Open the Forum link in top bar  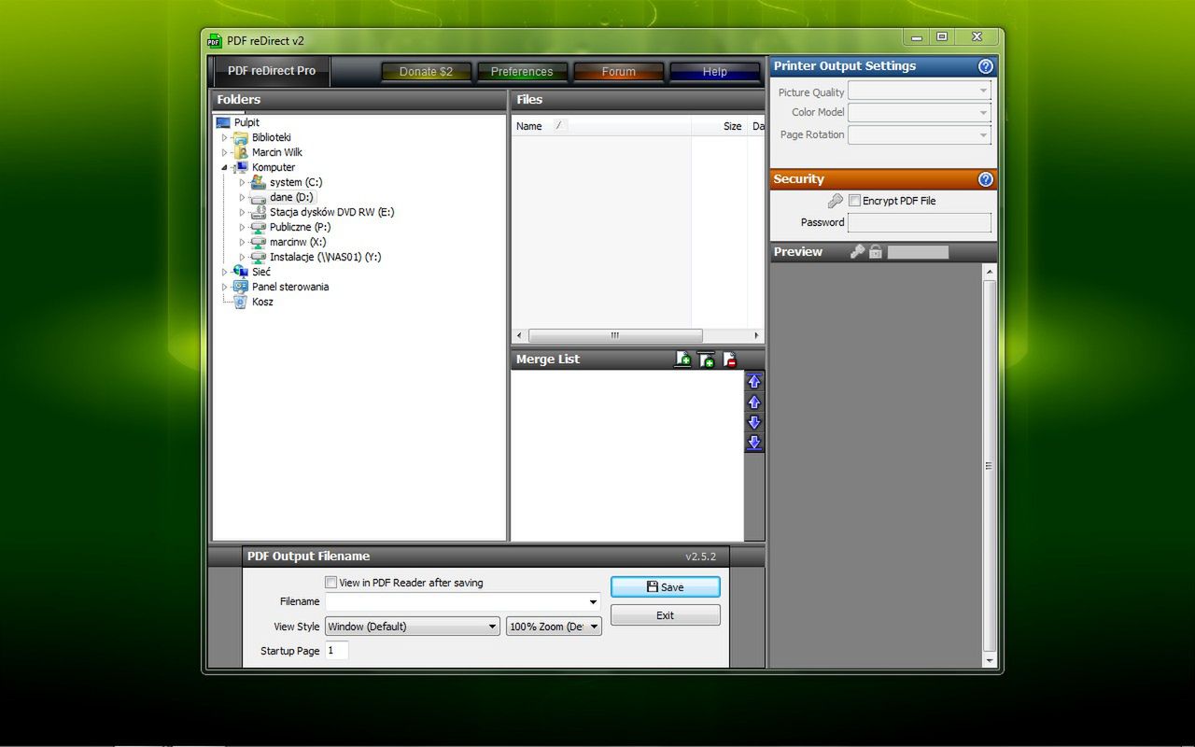coord(618,72)
